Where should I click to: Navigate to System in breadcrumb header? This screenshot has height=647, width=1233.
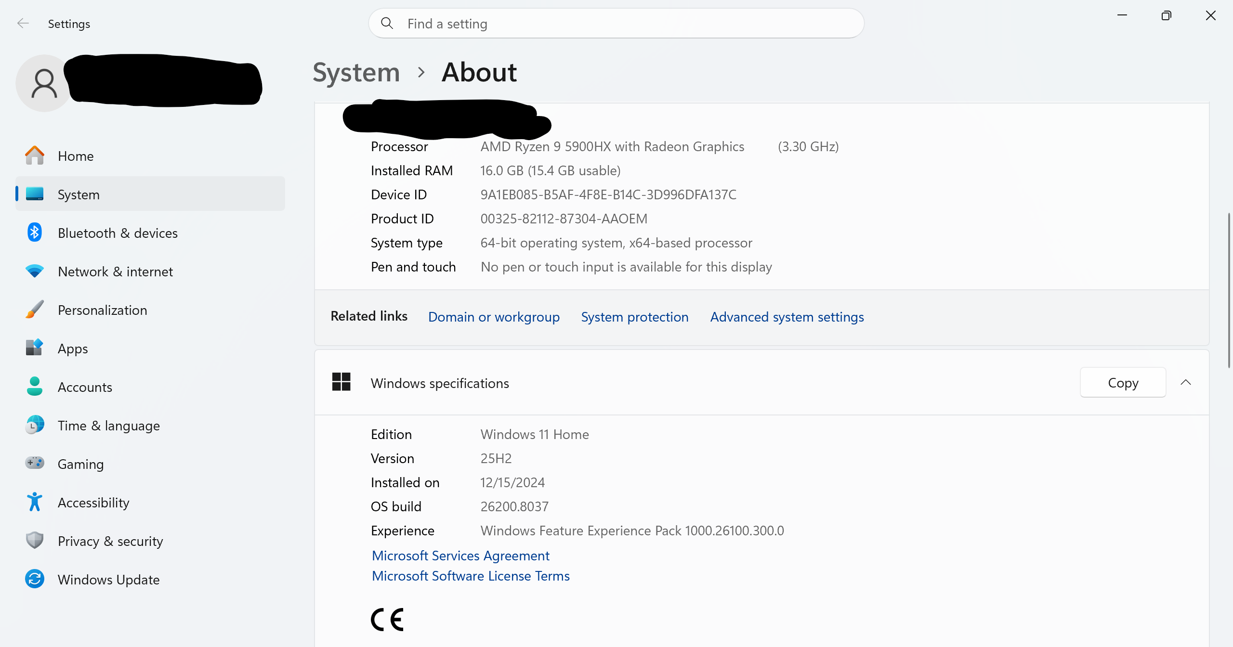[x=356, y=73]
